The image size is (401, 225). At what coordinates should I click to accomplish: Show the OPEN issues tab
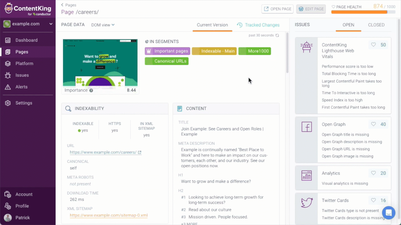(x=348, y=25)
